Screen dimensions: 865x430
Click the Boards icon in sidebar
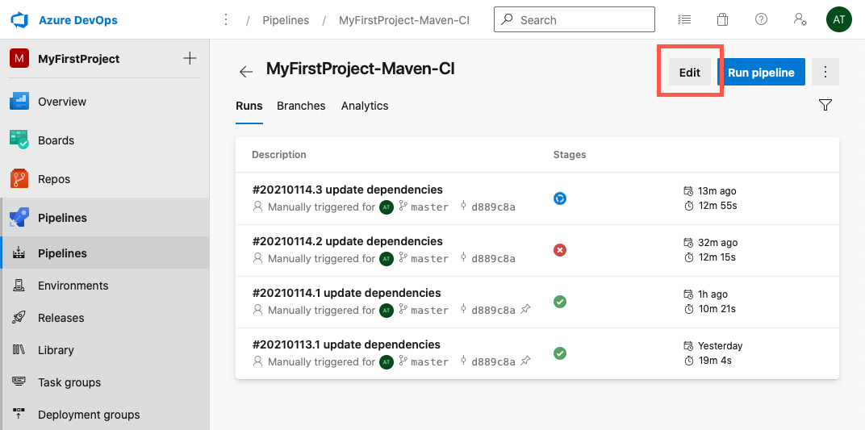click(19, 140)
